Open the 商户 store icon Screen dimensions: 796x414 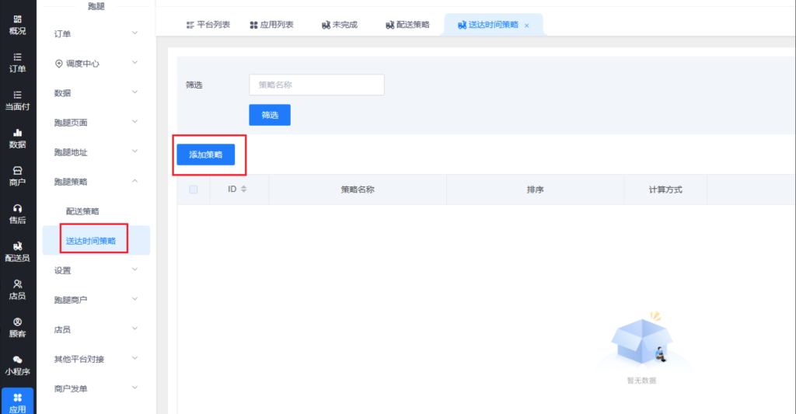(x=17, y=176)
